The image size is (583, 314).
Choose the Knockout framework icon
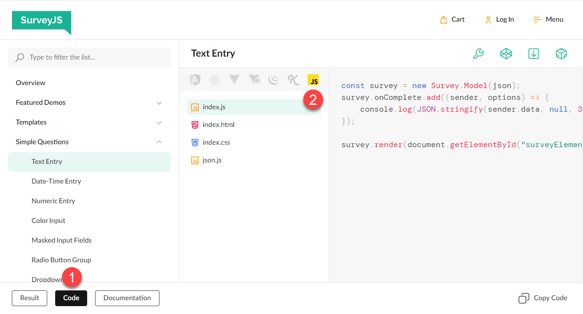[x=293, y=80]
